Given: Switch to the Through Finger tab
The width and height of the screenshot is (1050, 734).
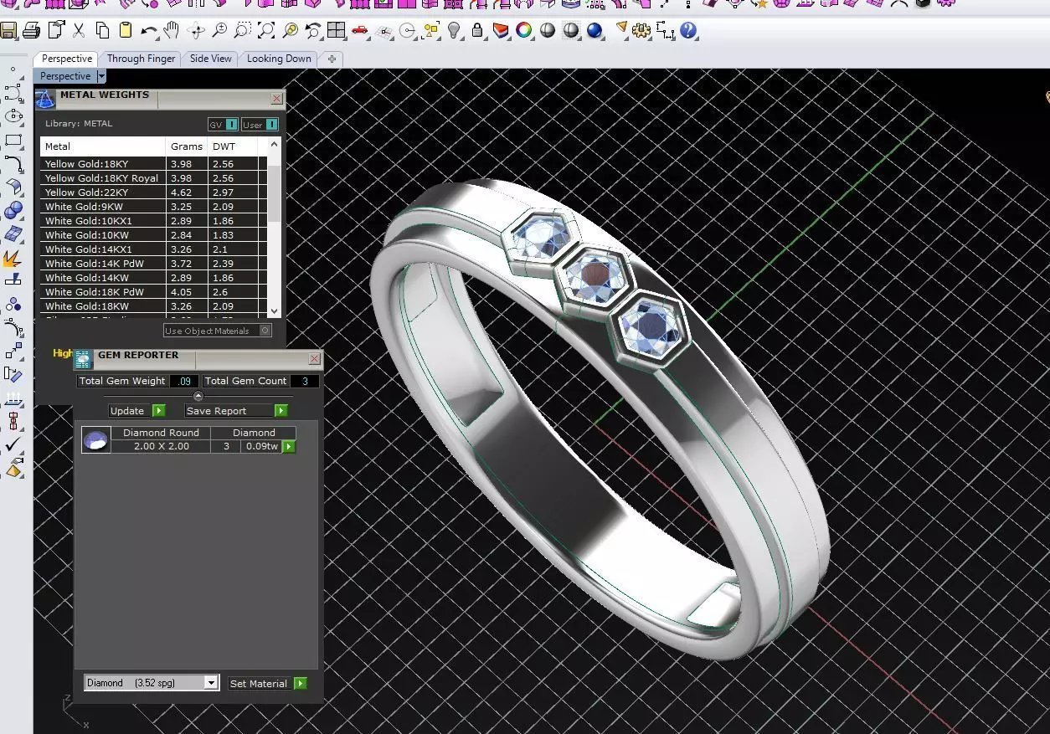Looking at the screenshot, I should (142, 59).
